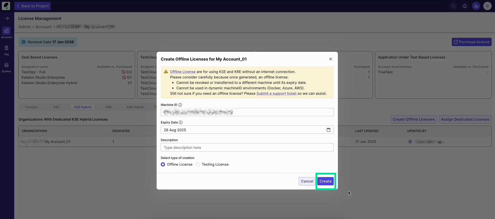
Task: Click the Expiry Date field
Action: (247, 130)
